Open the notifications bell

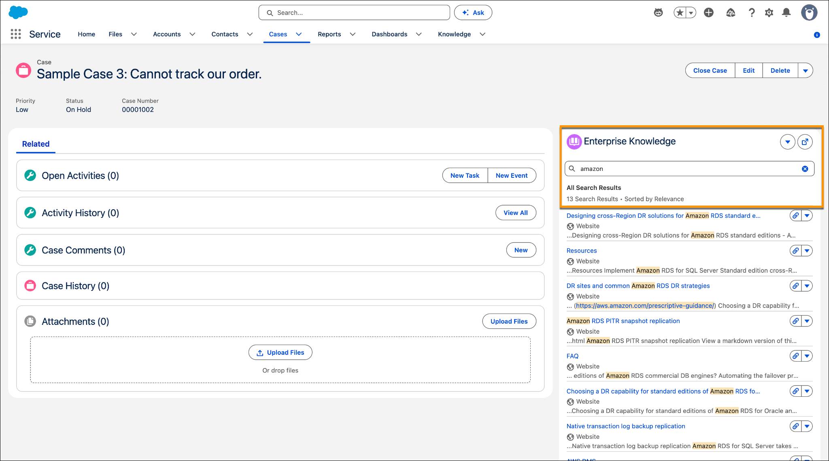(786, 13)
